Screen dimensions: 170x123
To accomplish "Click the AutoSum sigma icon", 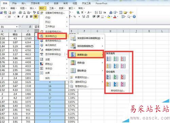I will 82,13.
